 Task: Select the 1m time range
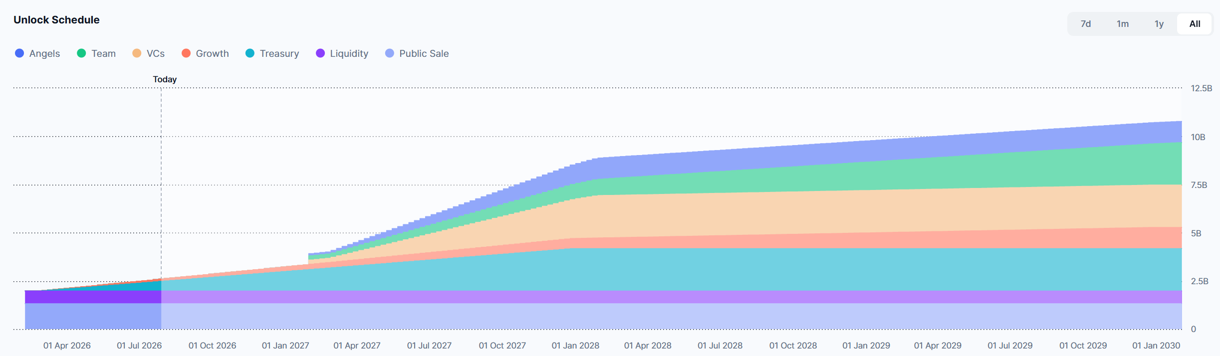coord(1123,24)
